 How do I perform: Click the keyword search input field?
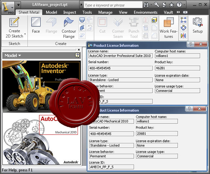coord(113,5)
